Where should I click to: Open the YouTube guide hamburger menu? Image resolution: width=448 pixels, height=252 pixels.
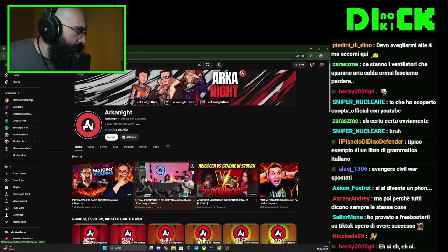[6, 65]
